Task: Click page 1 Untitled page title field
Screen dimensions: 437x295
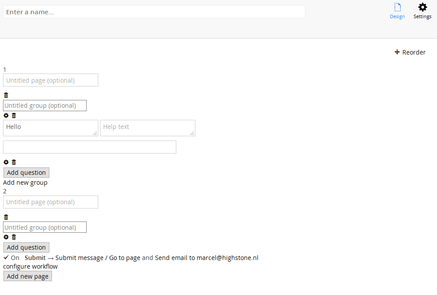Action: 51,80
